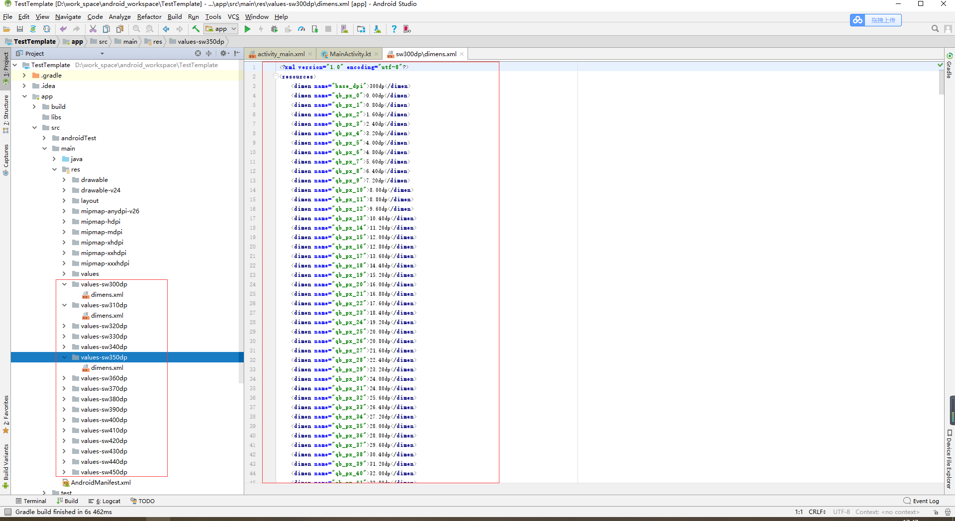Click the UTF-8 encoding in status bar

click(x=842, y=512)
